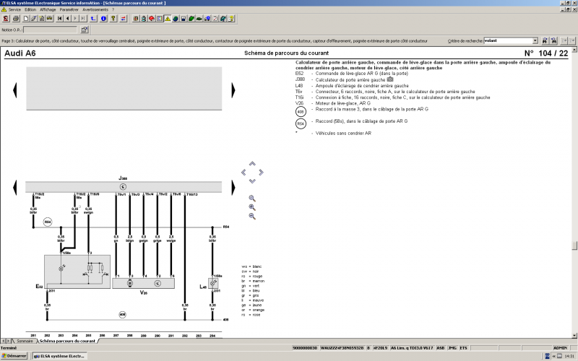The width and height of the screenshot is (578, 361).
Task: Click the yellow warning triangle toolbar icon
Action: [168, 19]
